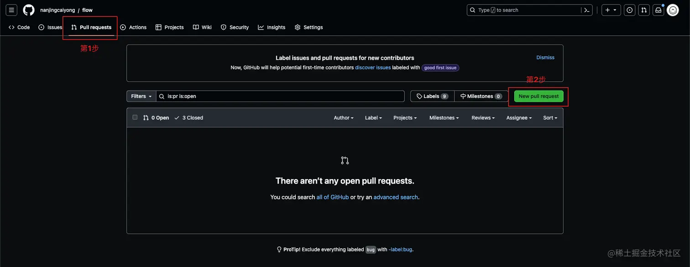Follow the advanced search link
The width and height of the screenshot is (690, 267).
396,197
